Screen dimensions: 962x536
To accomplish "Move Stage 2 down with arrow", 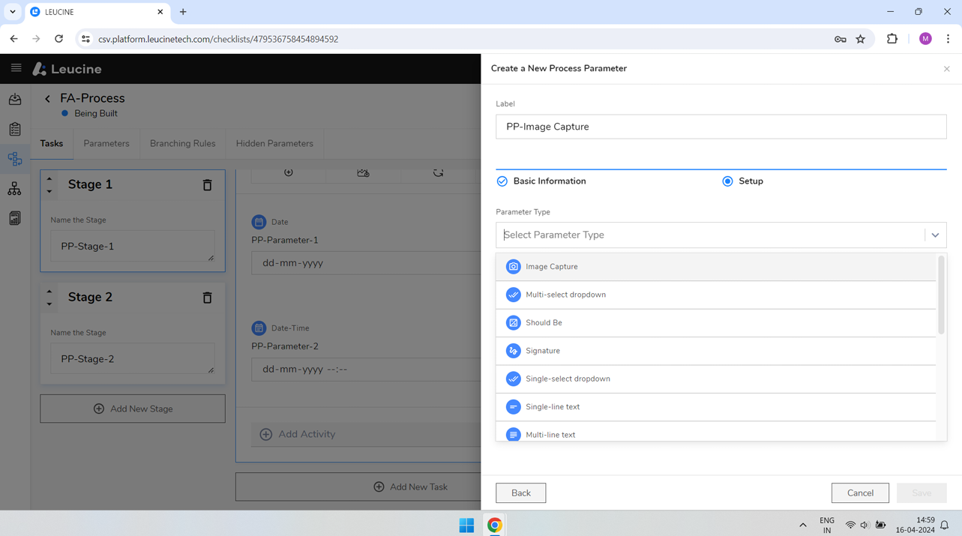I will click(x=49, y=304).
